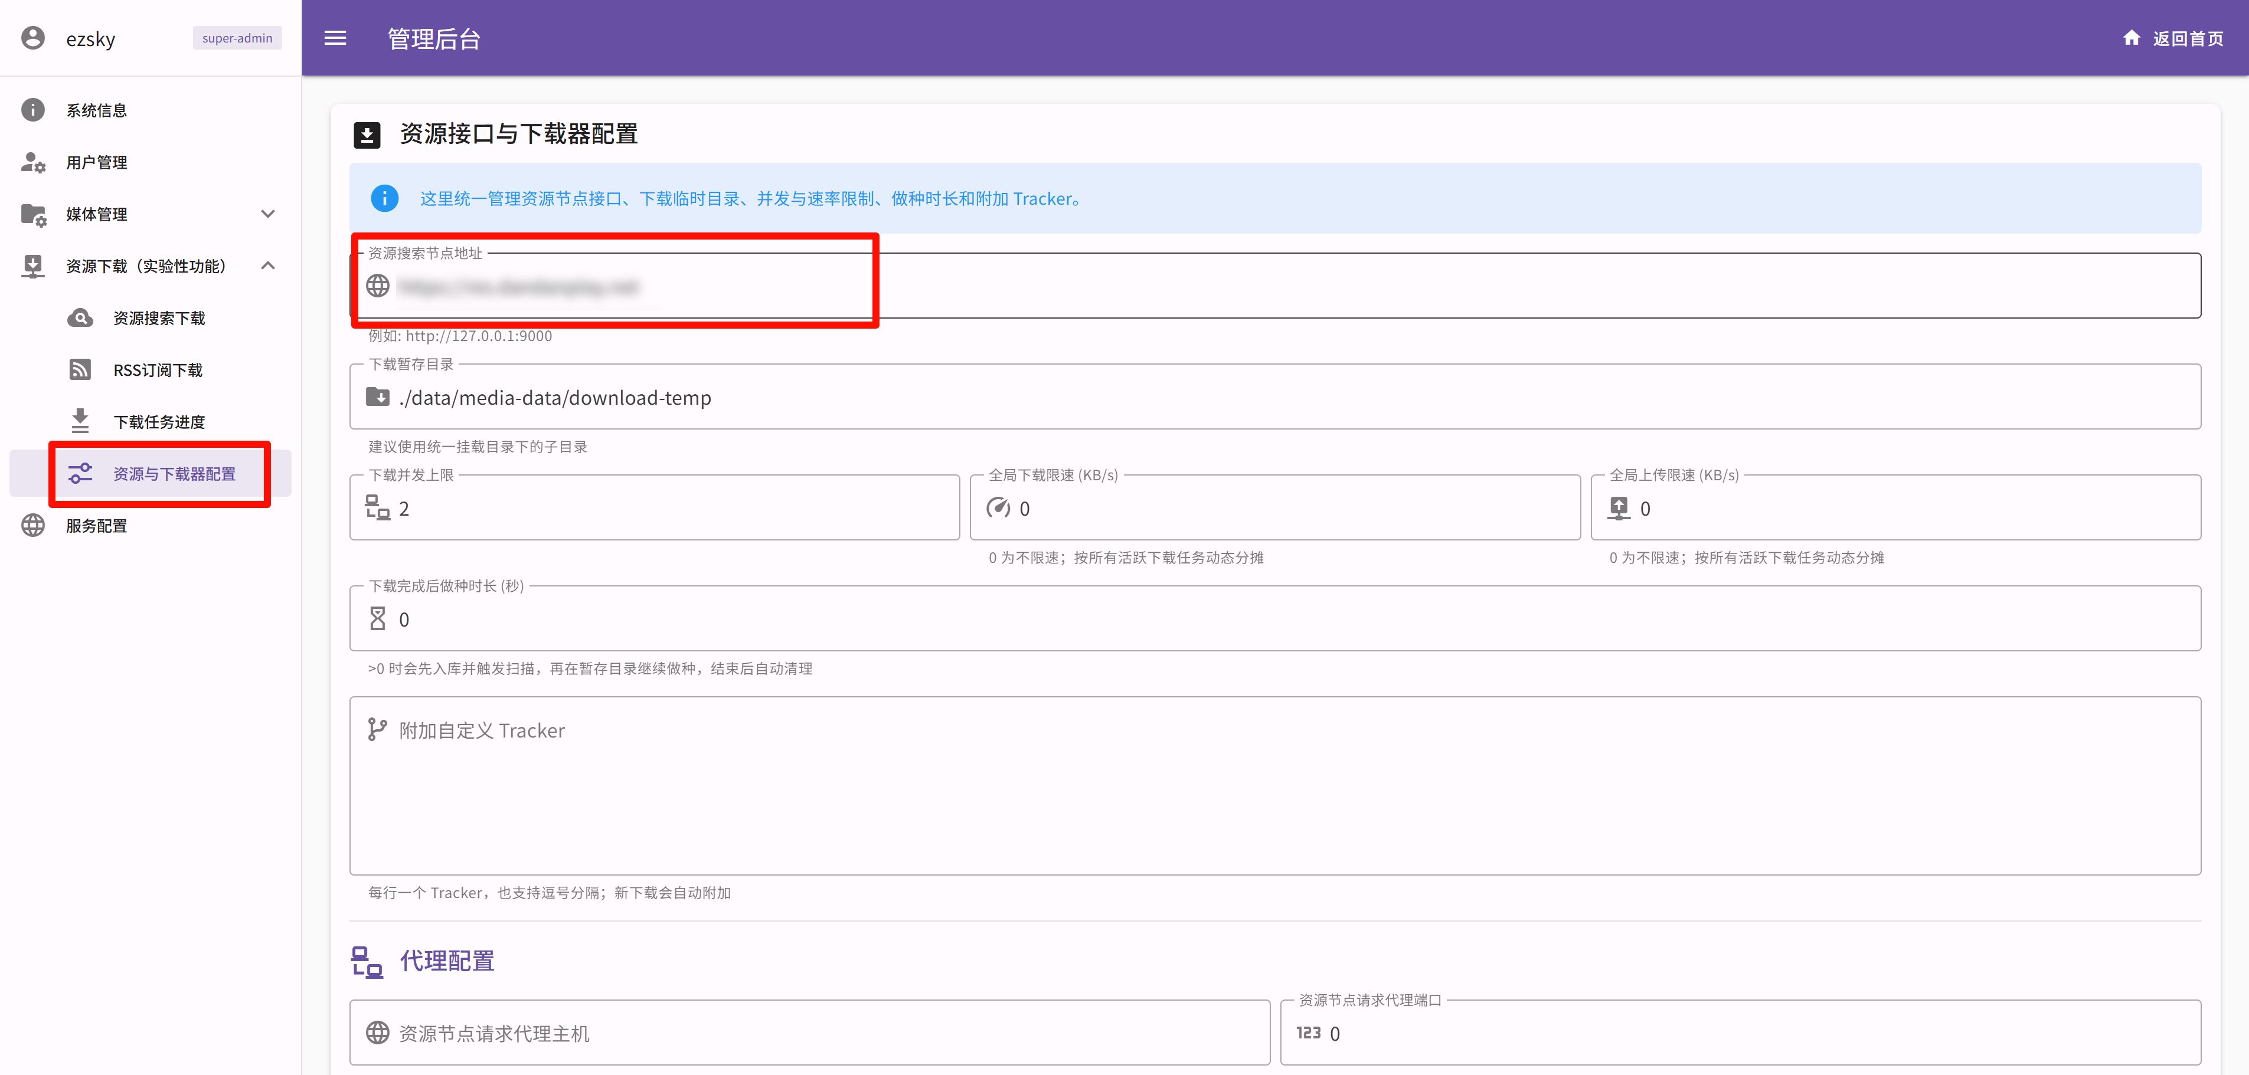This screenshot has width=2249, height=1075.
Task: Click the download arrow icon for 下载任务进度
Action: pos(80,421)
